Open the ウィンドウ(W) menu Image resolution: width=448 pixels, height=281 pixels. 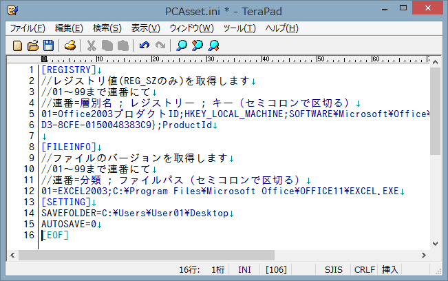point(191,28)
